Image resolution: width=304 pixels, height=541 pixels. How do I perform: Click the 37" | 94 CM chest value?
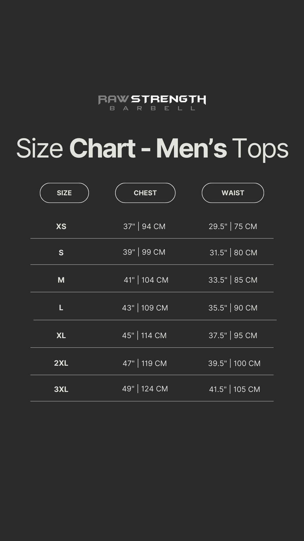tap(144, 227)
